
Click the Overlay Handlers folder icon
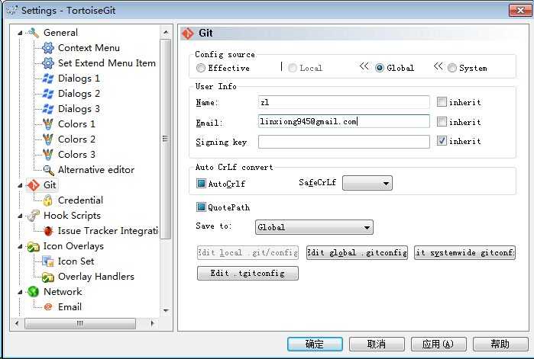(47, 277)
